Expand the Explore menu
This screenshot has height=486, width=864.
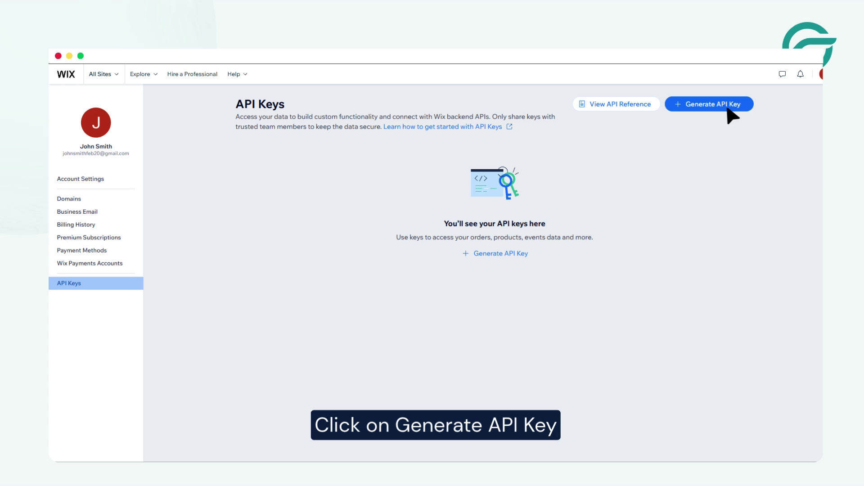(x=144, y=74)
